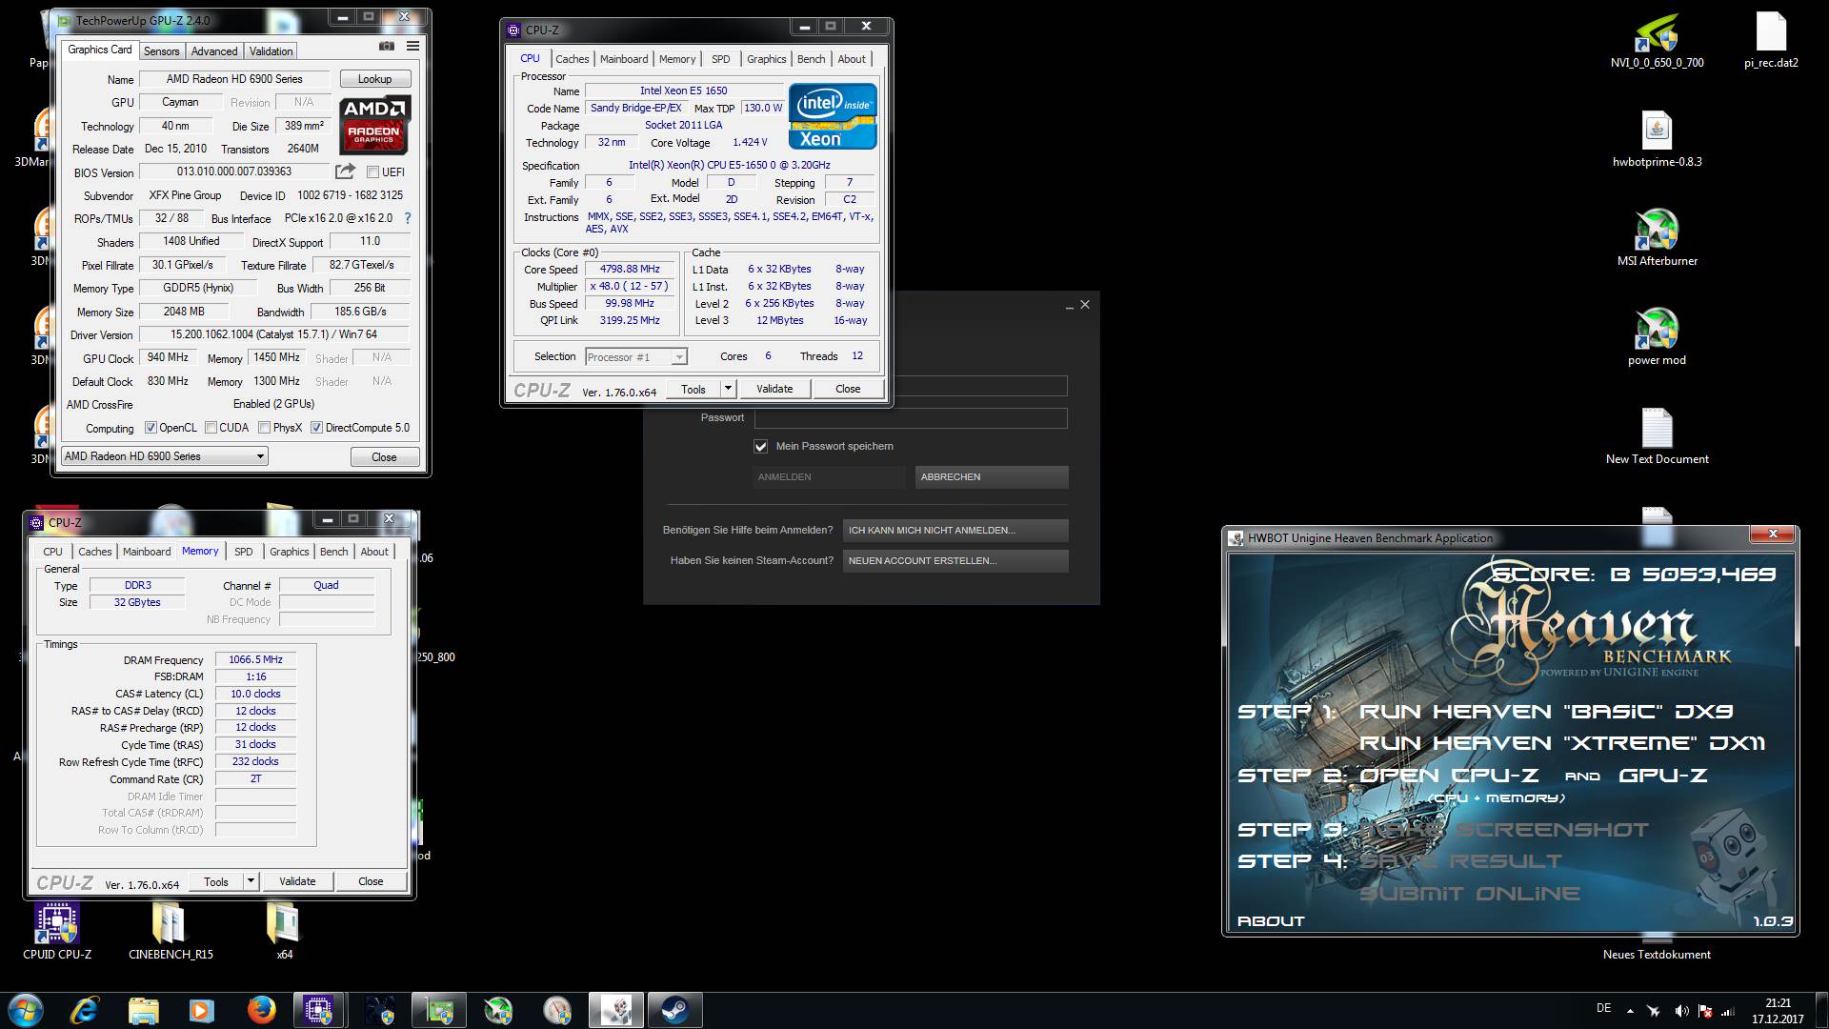Select the CINEBENCH_R15 desktop folder
Image resolution: width=1829 pixels, height=1029 pixels.
tap(171, 931)
